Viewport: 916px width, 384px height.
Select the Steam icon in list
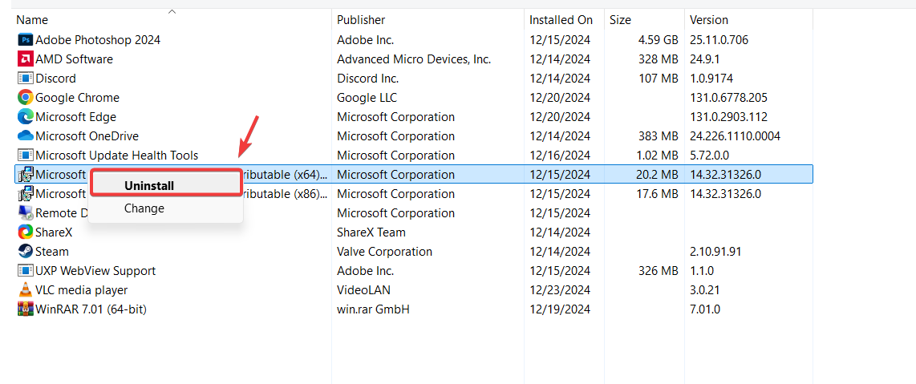click(25, 252)
